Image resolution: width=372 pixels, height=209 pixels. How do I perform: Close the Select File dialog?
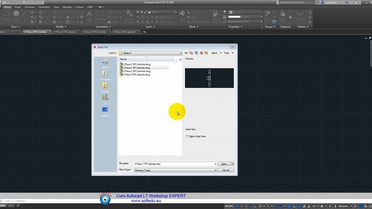(233, 47)
